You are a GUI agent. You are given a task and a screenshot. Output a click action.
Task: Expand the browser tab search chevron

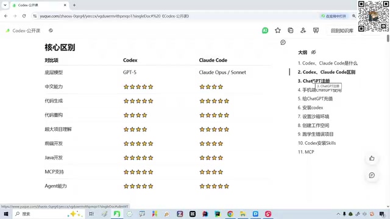click(5, 5)
